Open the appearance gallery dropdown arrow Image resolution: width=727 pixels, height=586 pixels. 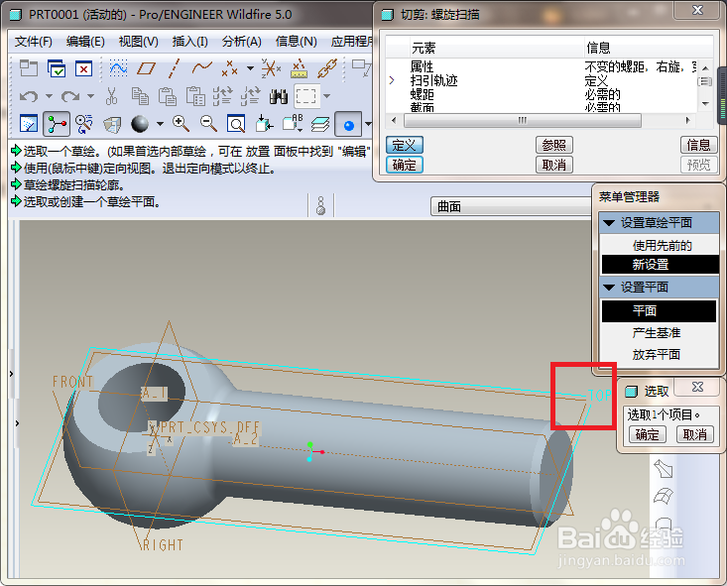pyautogui.click(x=160, y=124)
